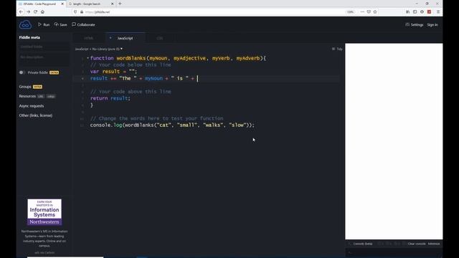Image resolution: width=459 pixels, height=258 pixels.
Task: Click Clear console
Action: pos(416,244)
